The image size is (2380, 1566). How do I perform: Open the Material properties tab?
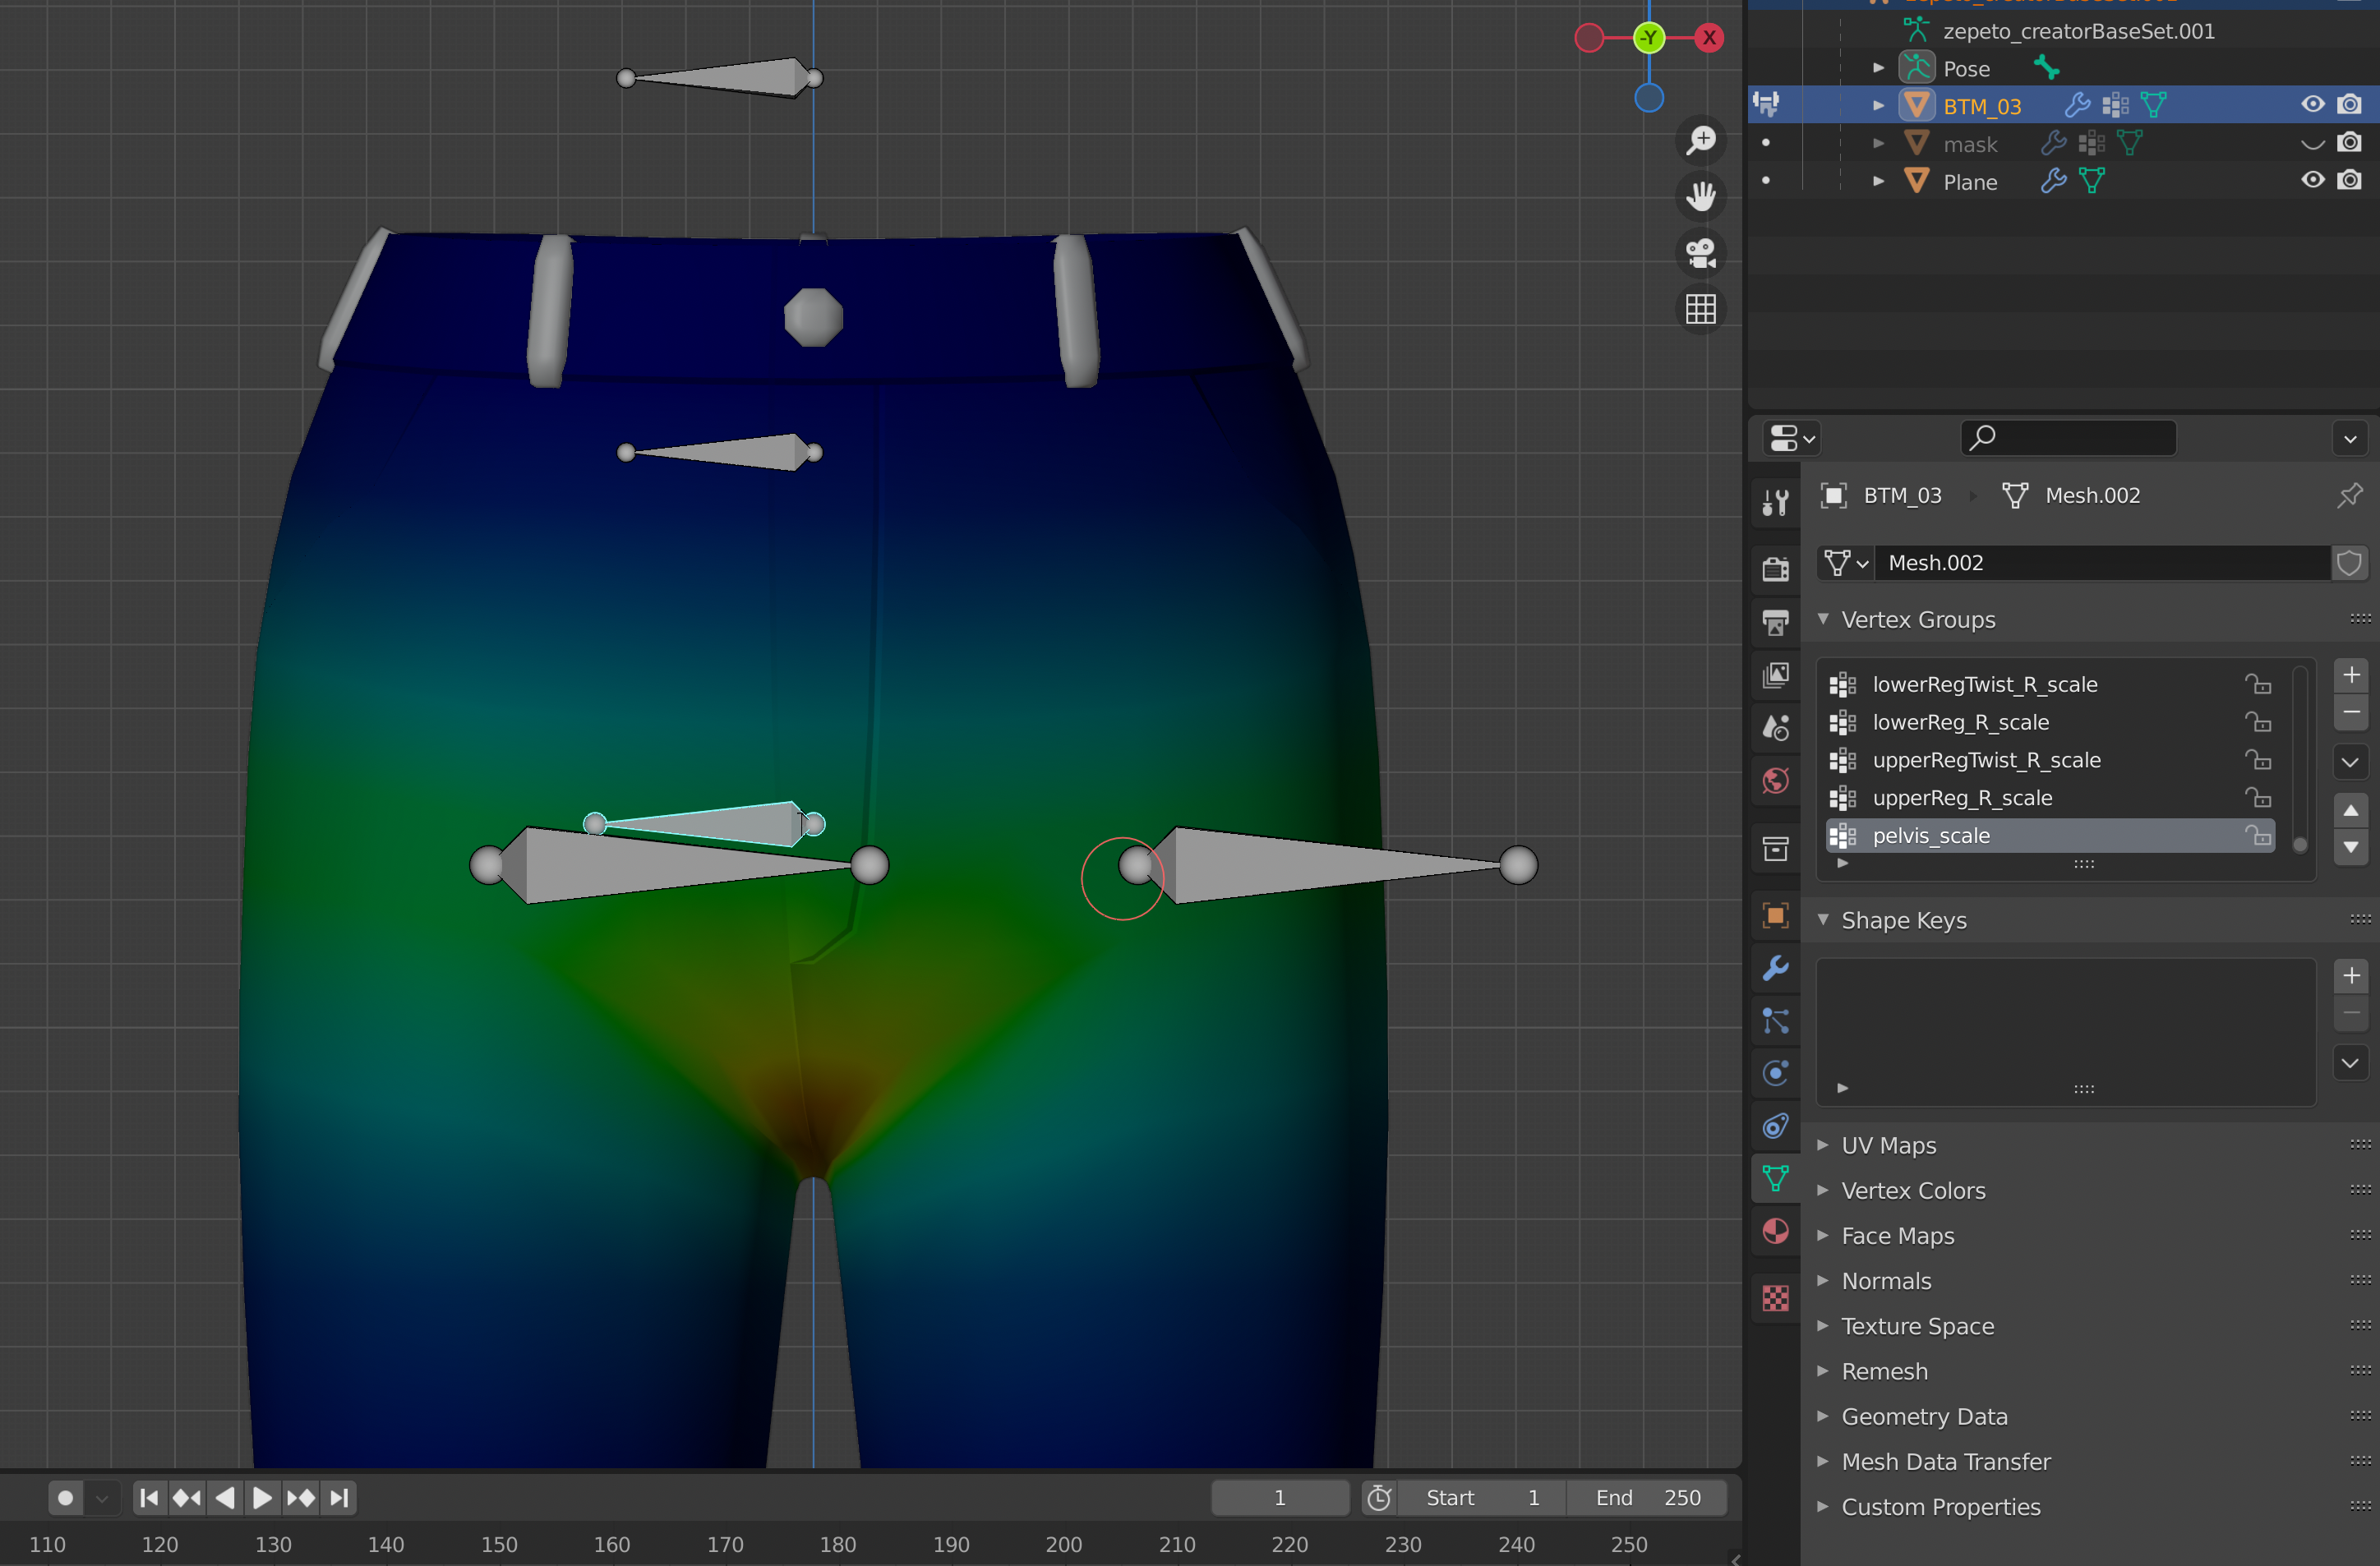pyautogui.click(x=1776, y=1231)
